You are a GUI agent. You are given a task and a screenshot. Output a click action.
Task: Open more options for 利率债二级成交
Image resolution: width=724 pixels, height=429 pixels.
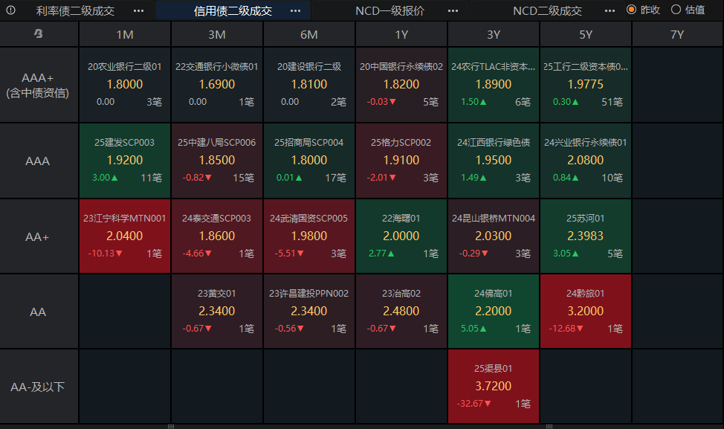[138, 10]
